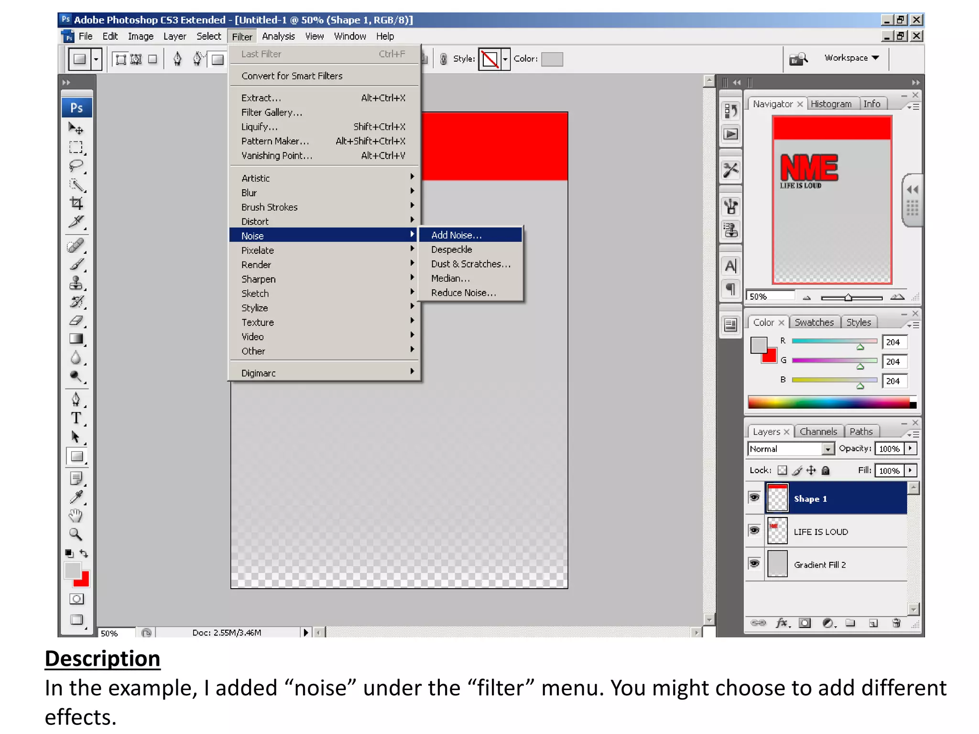979x734 pixels.
Task: Switch to the Swatches tab
Action: 814,323
